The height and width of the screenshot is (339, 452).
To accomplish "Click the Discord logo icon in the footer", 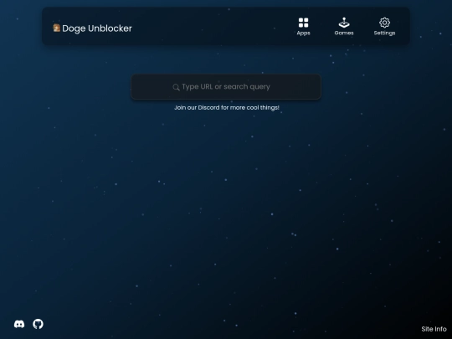I will [19, 324].
